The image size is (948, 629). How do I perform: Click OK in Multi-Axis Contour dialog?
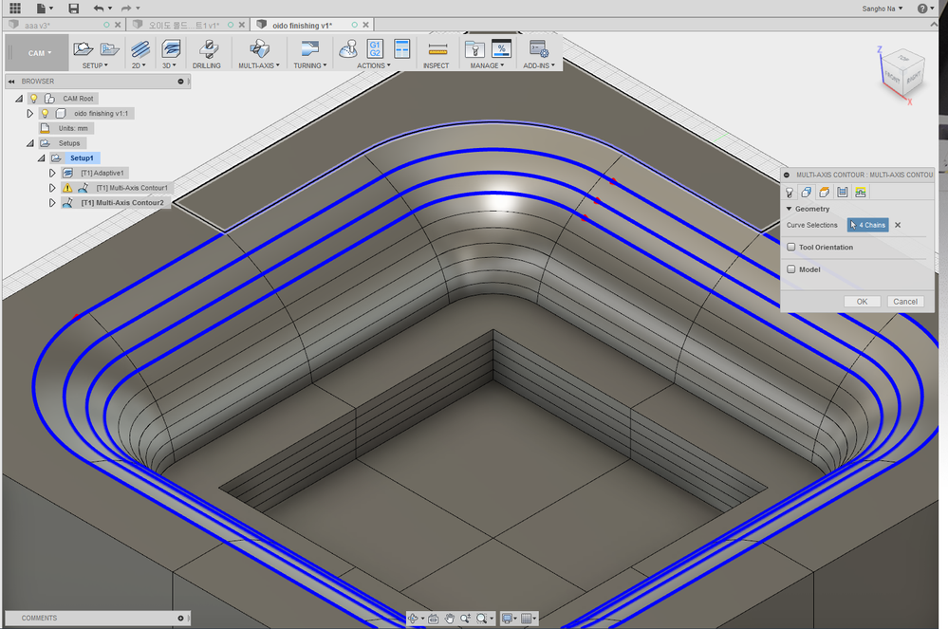863,302
